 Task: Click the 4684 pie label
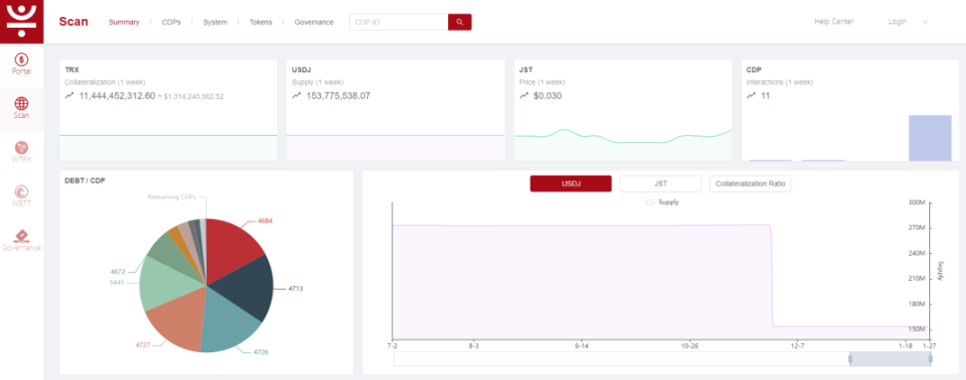[265, 220]
